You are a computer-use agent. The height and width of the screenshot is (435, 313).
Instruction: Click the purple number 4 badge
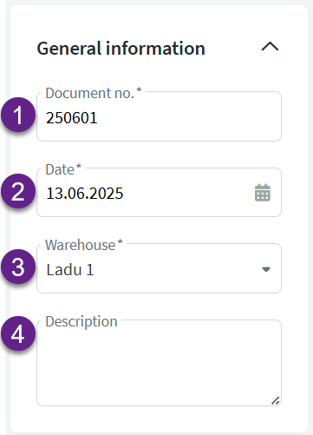tap(18, 333)
